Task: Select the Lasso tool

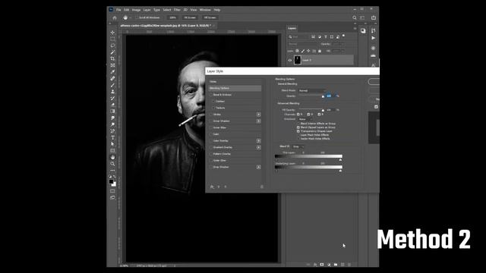Action: [112, 45]
